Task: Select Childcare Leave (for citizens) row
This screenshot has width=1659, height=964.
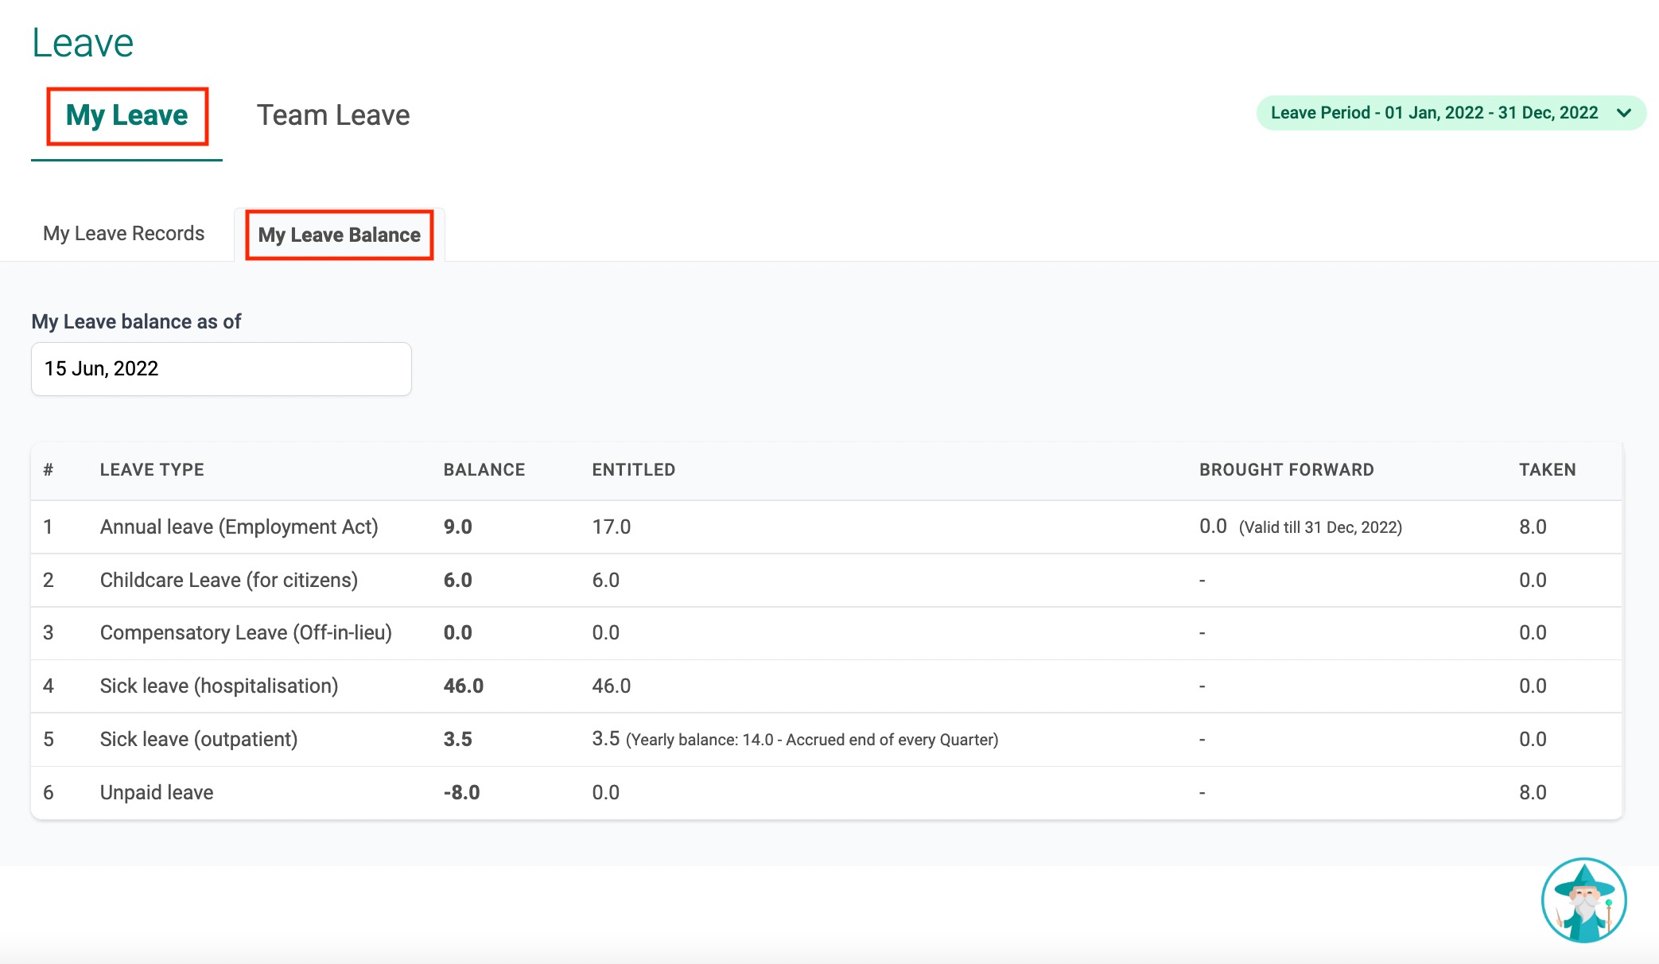Action: coord(228,580)
